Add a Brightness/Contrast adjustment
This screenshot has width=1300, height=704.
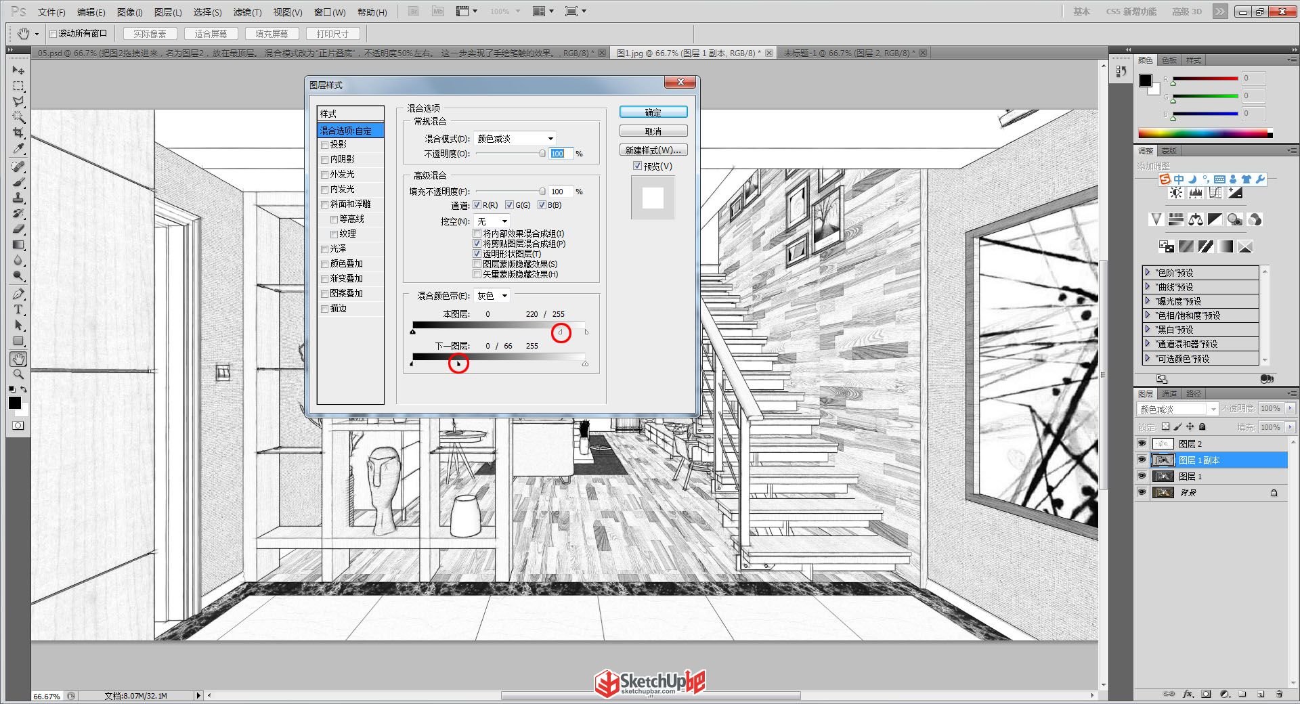pyautogui.click(x=1176, y=193)
